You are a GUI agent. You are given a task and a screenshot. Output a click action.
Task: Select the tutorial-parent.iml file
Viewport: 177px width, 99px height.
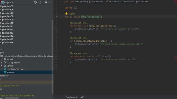tap(17, 95)
